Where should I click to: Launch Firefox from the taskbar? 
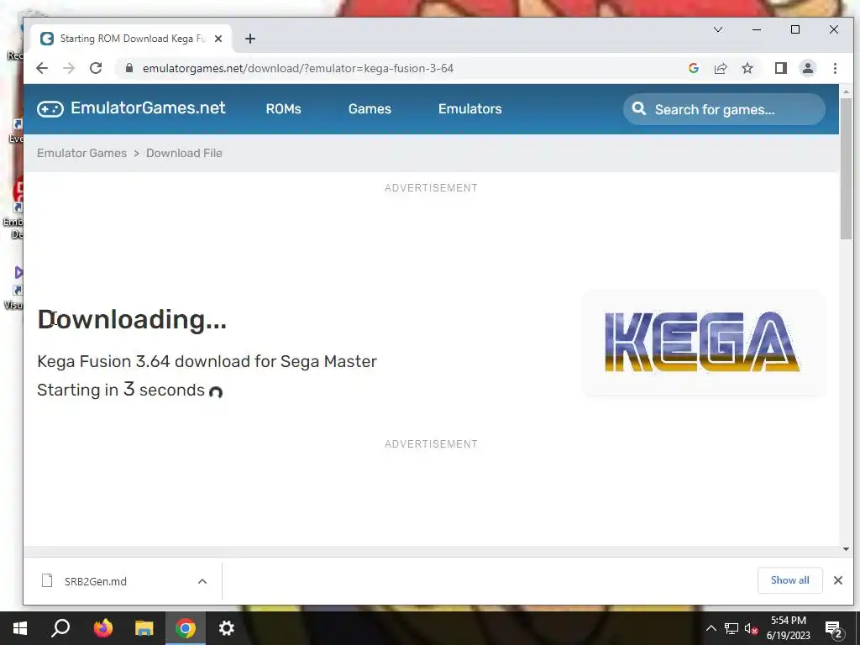(102, 628)
